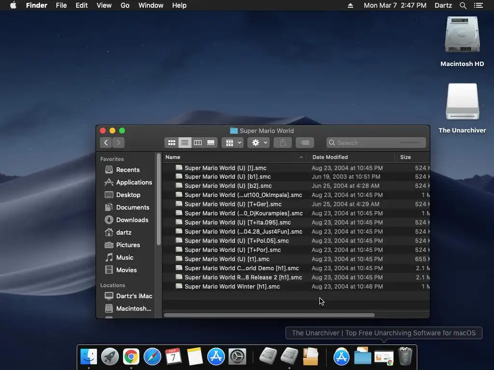Switch Finder to column view
This screenshot has height=370, width=494.
click(198, 143)
